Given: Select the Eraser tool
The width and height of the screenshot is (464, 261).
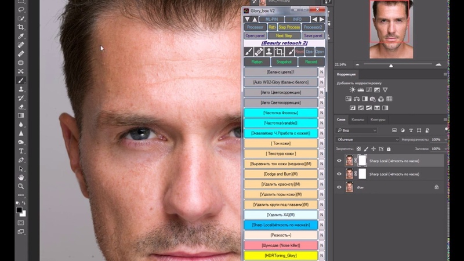Looking at the screenshot, I should click(x=21, y=107).
